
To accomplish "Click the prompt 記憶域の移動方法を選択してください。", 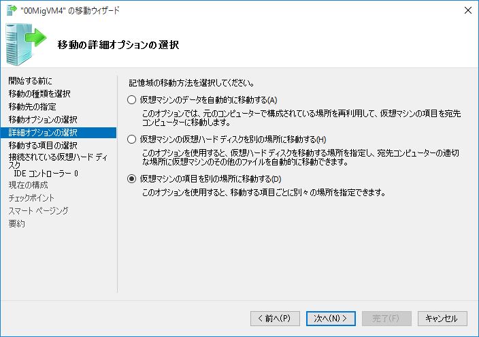I will 192,82.
